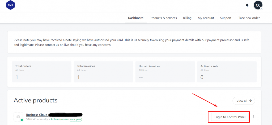Navigate to Support

coord(226,18)
